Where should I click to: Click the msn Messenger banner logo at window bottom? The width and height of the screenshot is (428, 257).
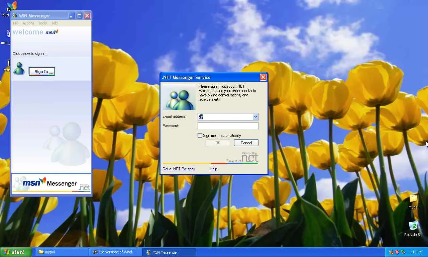click(51, 183)
